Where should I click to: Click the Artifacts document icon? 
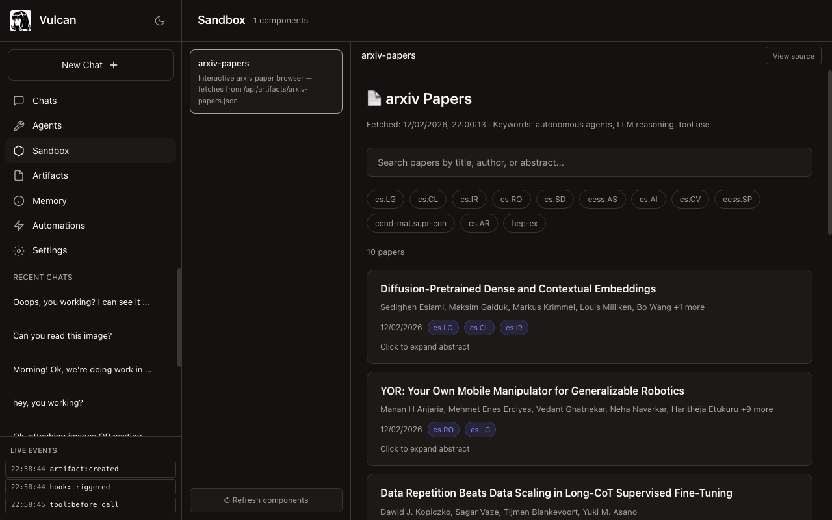[19, 175]
